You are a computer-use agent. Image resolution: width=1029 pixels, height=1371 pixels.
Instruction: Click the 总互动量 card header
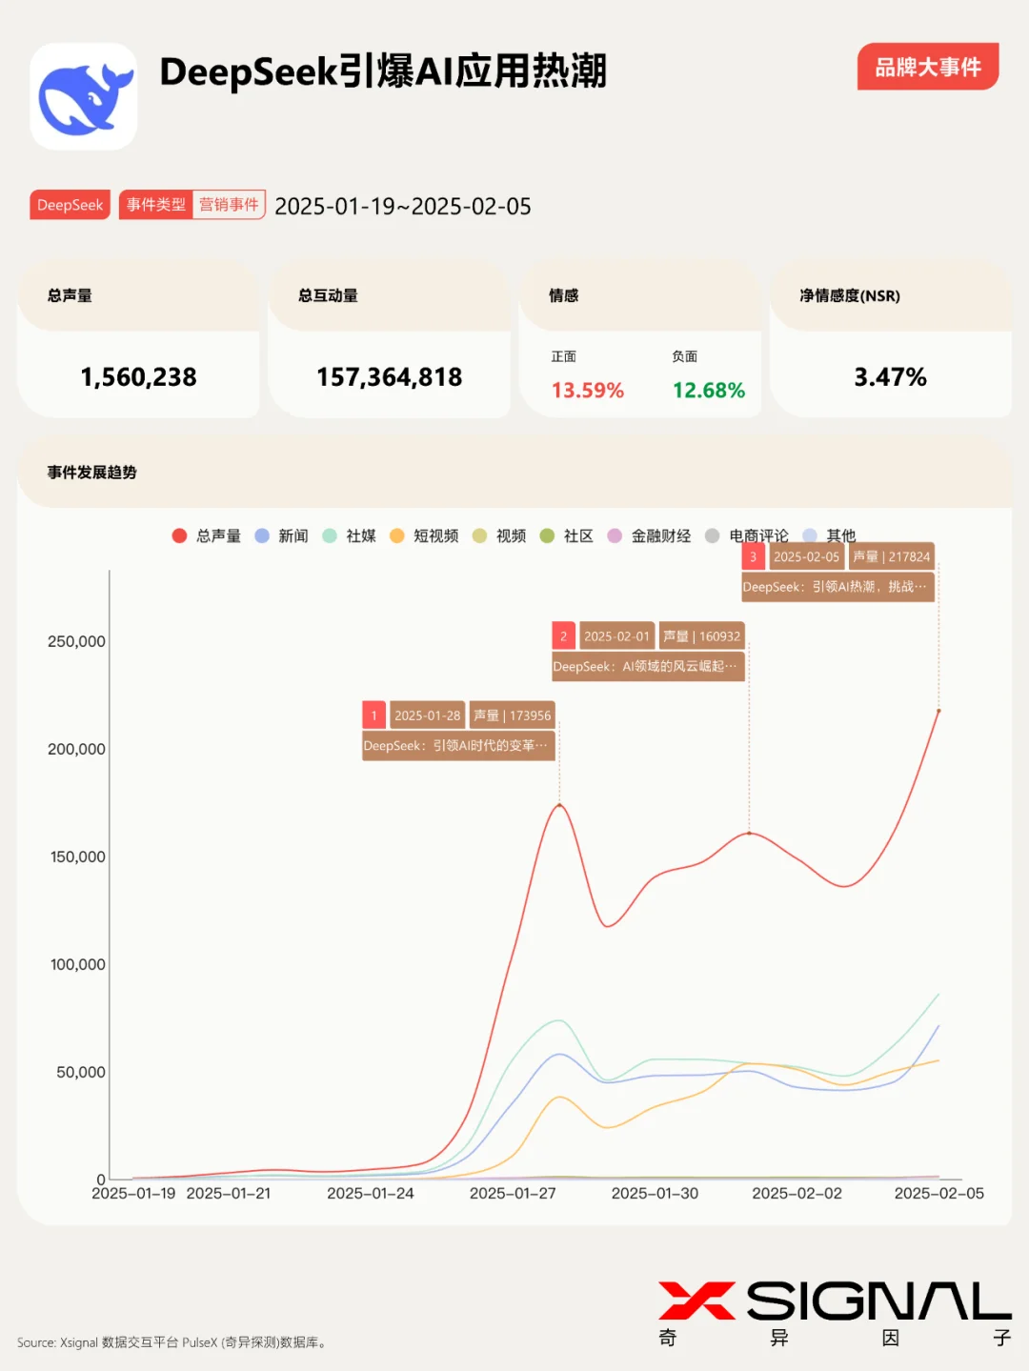(389, 296)
